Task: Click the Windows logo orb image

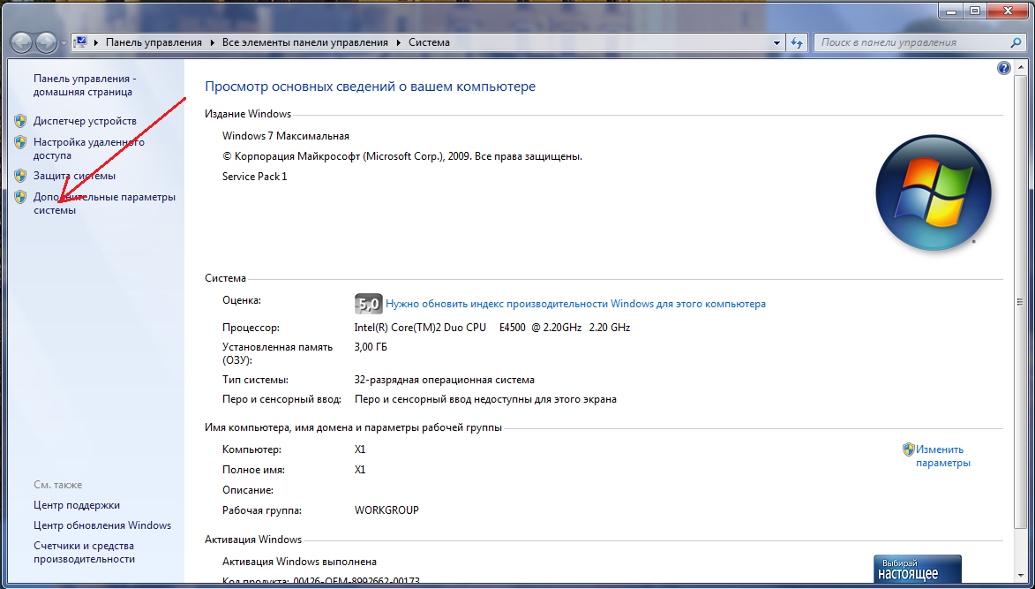Action: (934, 193)
